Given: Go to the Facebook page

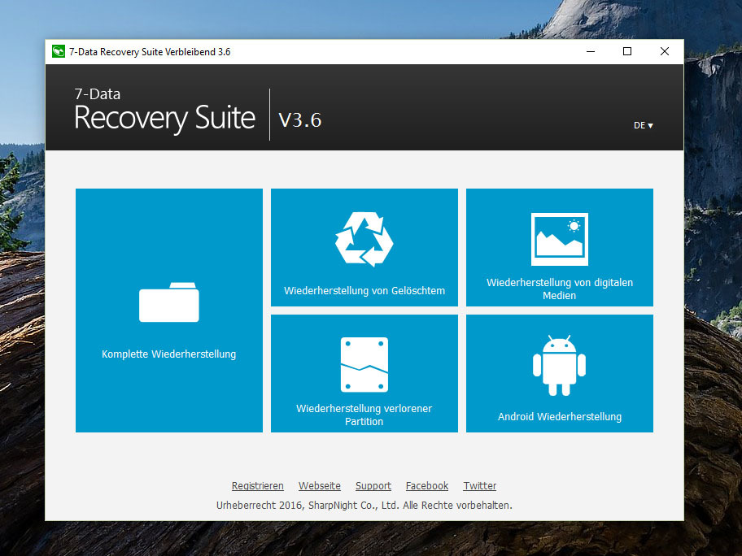Looking at the screenshot, I should point(426,485).
